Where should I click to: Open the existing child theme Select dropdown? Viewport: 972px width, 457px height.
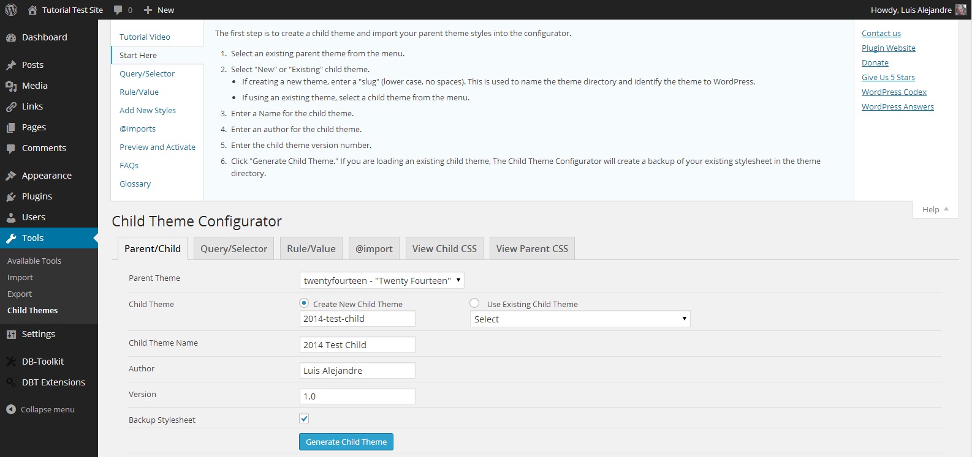(x=580, y=319)
